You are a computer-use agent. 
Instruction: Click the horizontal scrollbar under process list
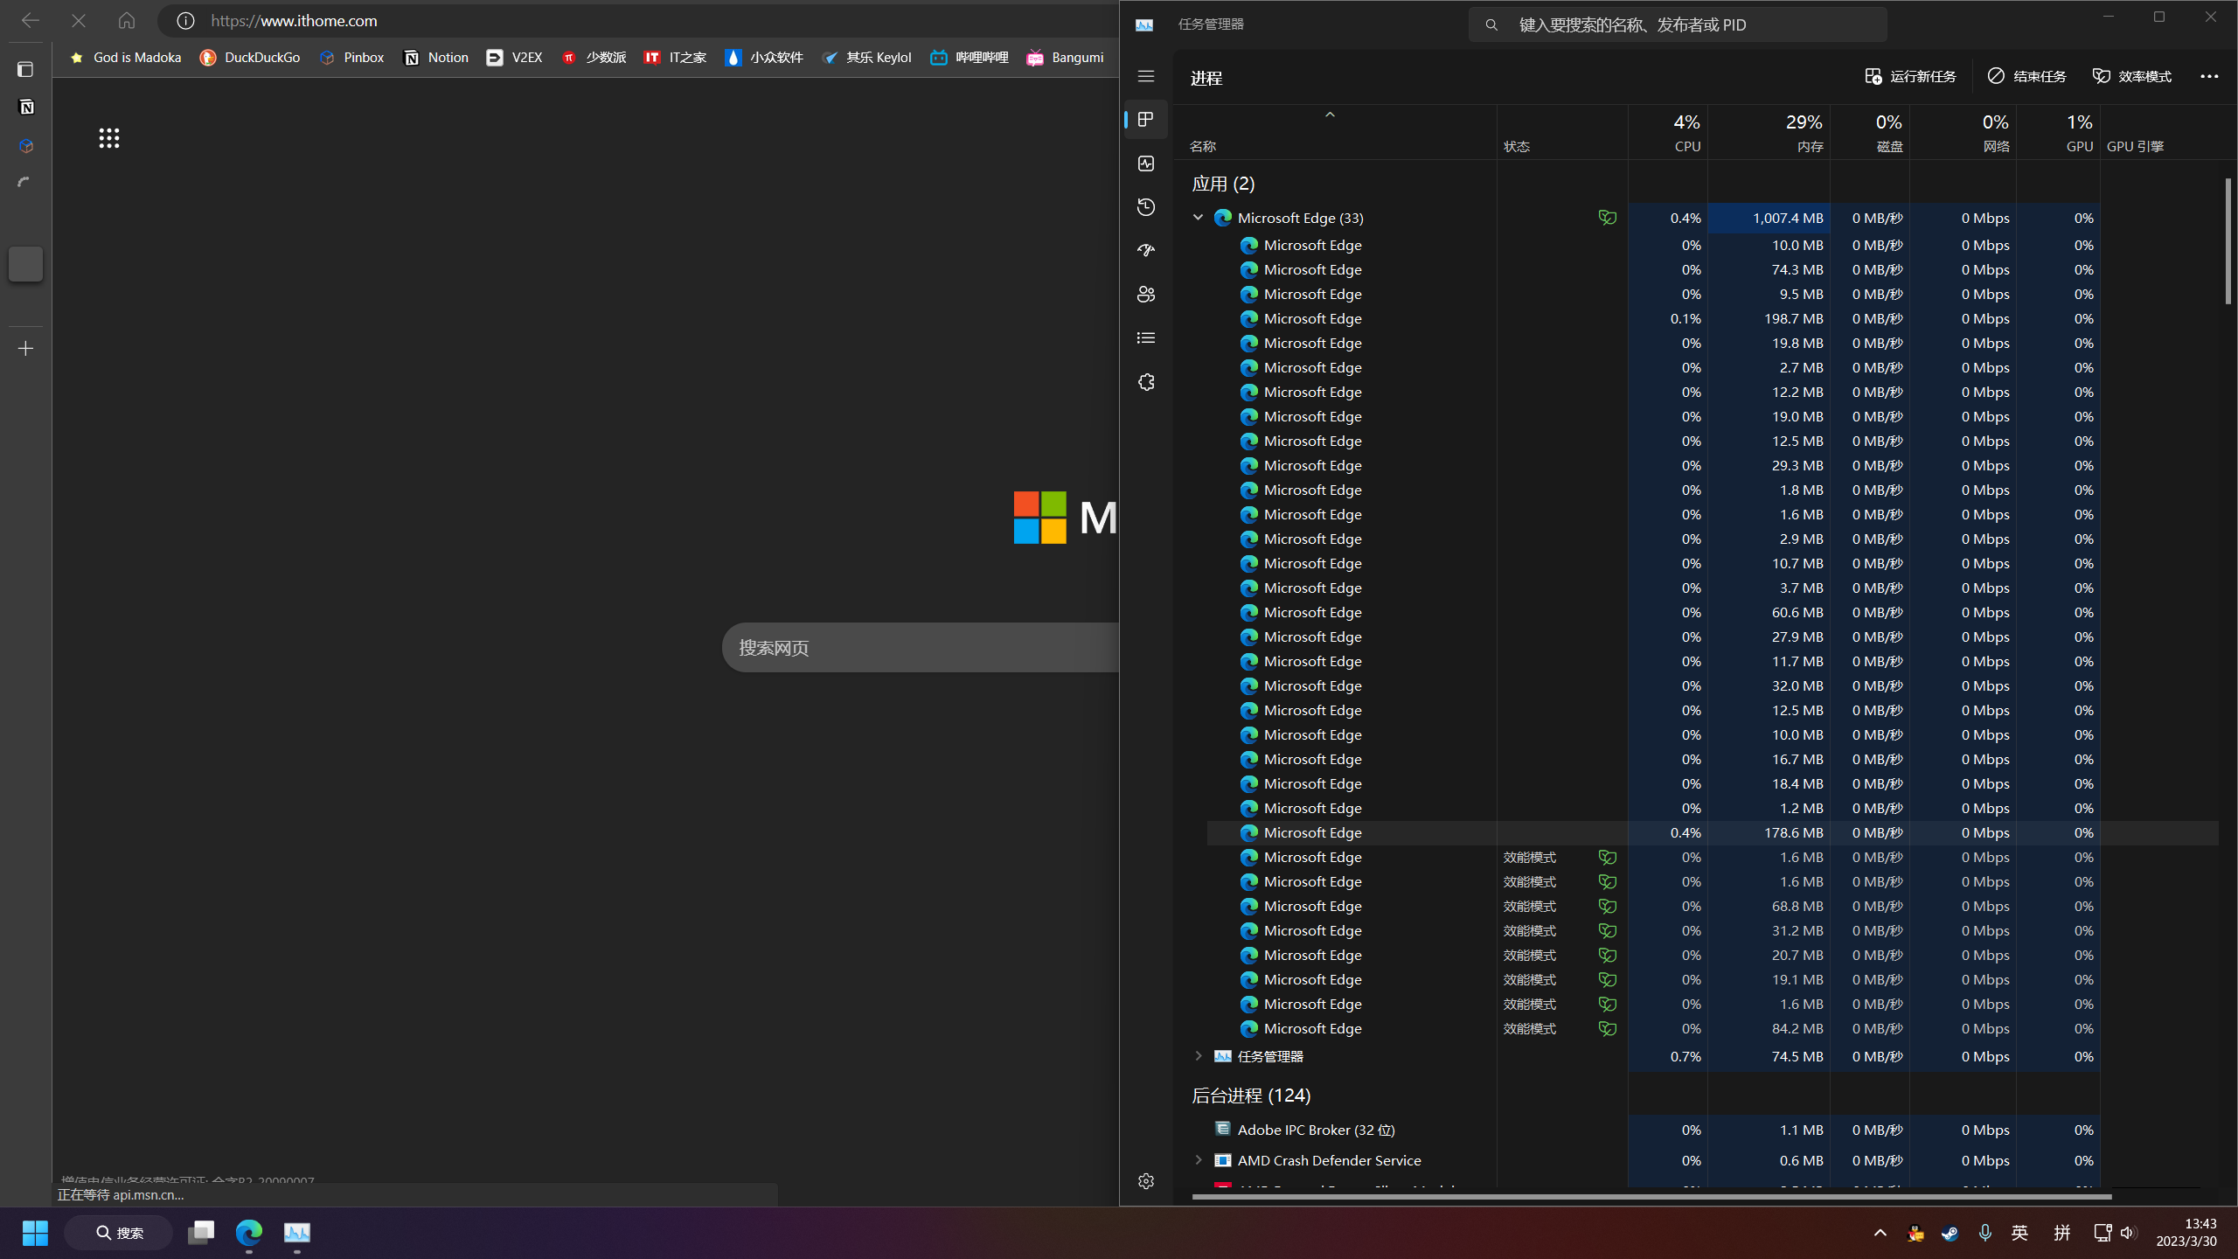(1651, 1197)
